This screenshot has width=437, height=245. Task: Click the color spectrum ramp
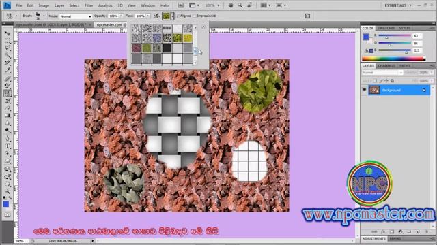pyautogui.click(x=393, y=59)
